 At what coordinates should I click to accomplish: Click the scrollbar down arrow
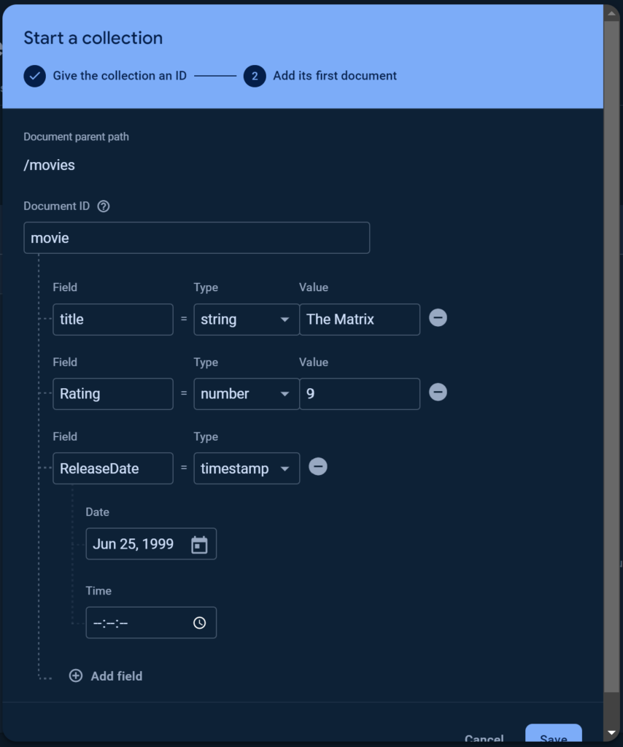coord(612,732)
